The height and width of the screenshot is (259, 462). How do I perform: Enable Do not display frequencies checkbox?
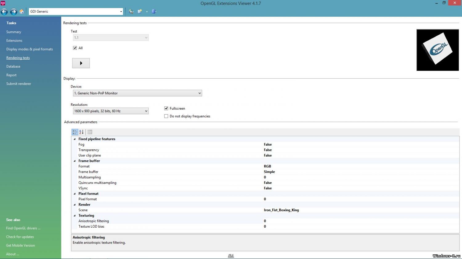click(x=166, y=116)
